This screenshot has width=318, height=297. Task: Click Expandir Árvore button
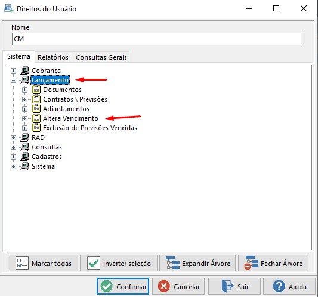pyautogui.click(x=197, y=264)
